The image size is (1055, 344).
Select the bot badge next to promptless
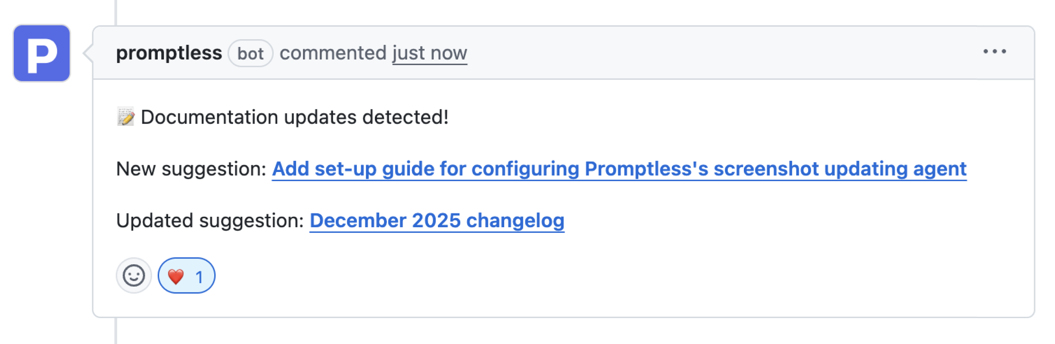coord(251,53)
